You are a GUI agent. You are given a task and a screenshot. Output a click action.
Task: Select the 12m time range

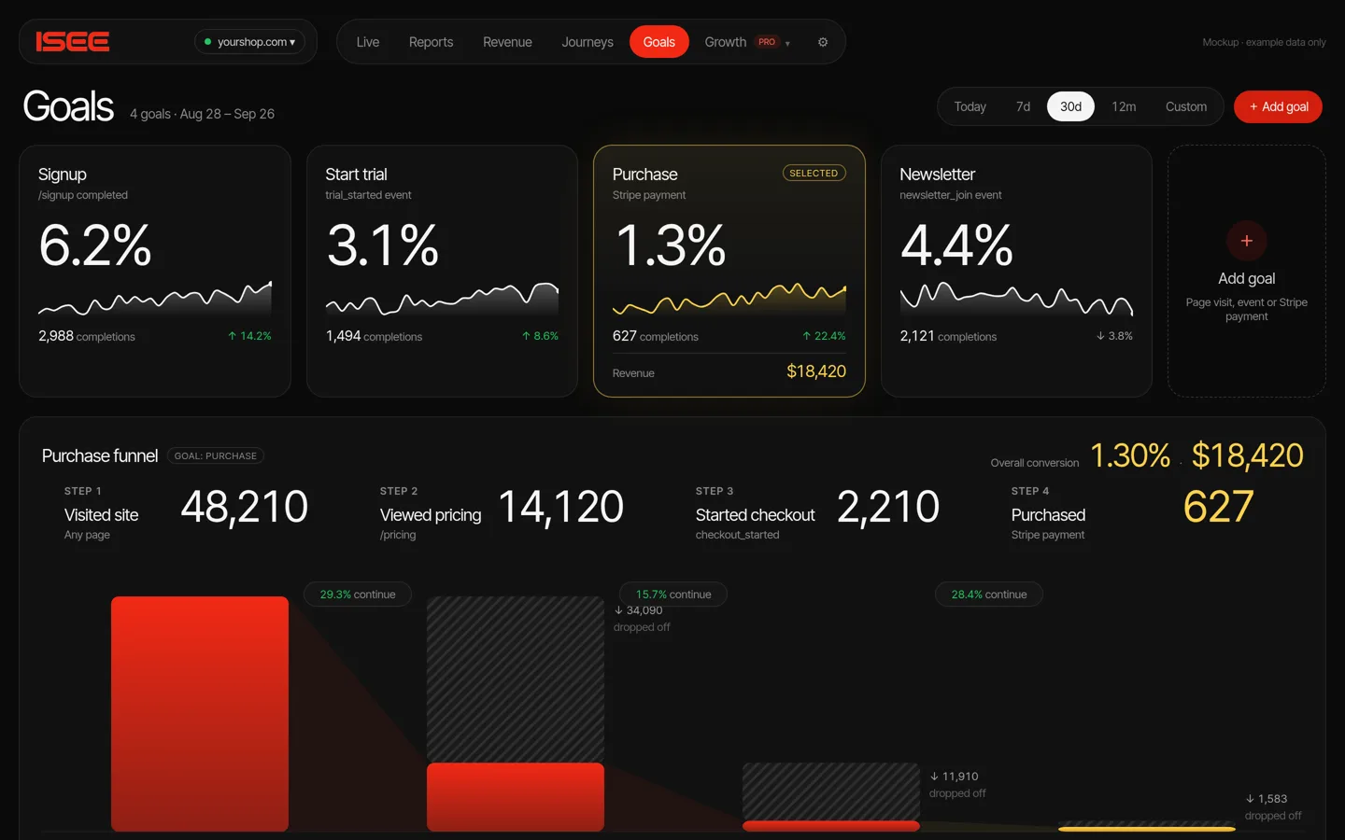1124,106
